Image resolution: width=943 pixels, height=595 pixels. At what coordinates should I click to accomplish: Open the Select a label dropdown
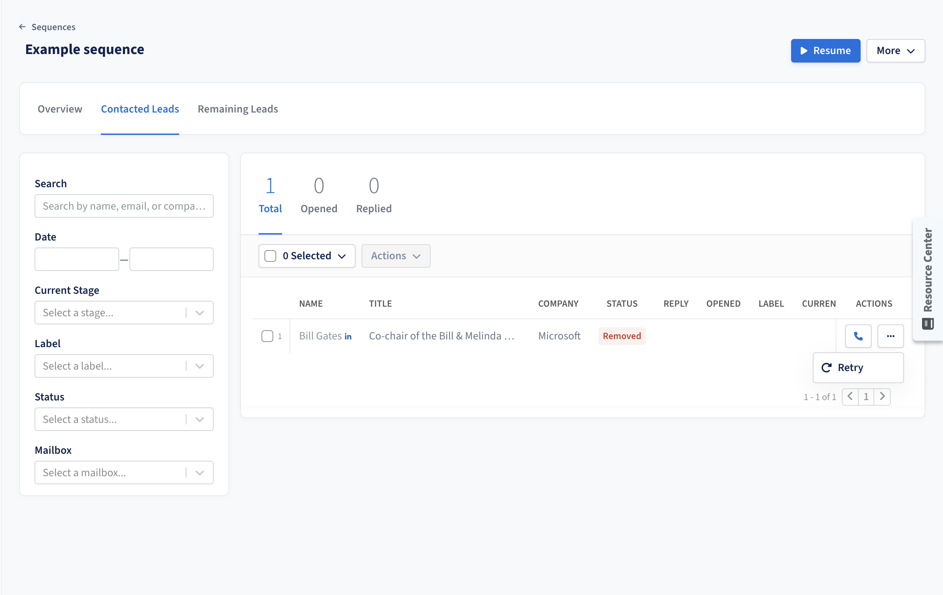124,366
